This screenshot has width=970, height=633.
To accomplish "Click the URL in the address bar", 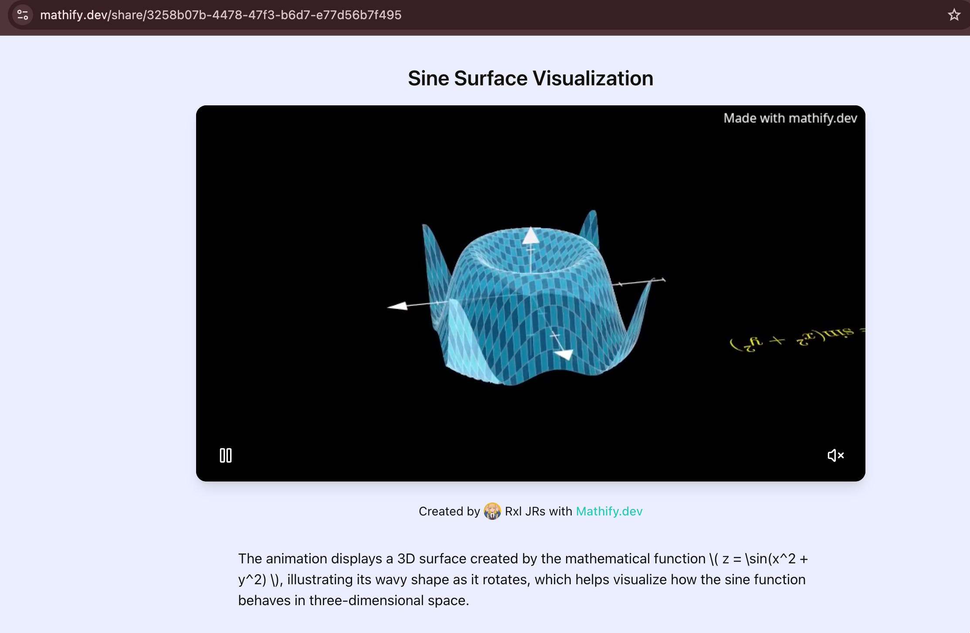I will (220, 15).
